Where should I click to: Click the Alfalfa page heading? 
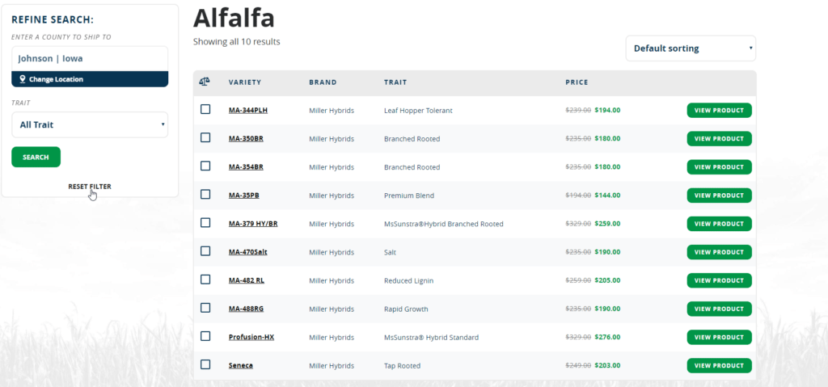click(x=234, y=18)
